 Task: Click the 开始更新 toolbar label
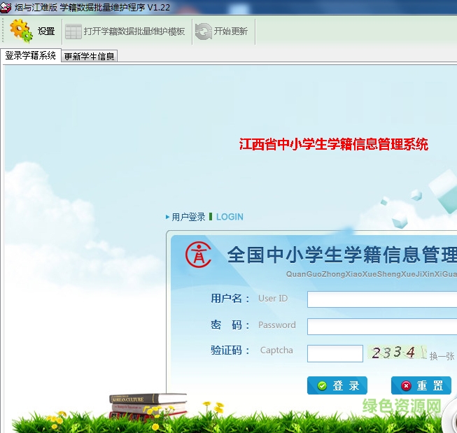[231, 31]
